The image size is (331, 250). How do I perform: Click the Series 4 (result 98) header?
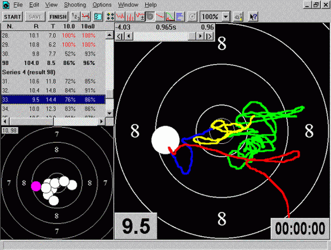click(29, 72)
